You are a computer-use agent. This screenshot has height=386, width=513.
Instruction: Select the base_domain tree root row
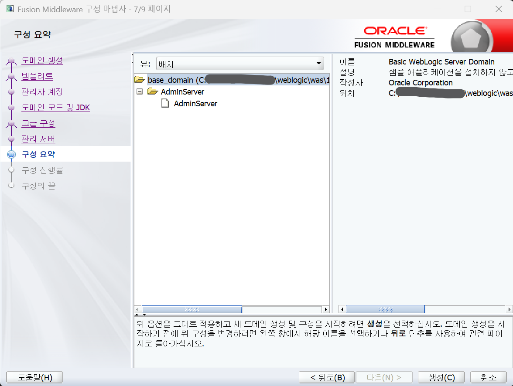pos(232,80)
